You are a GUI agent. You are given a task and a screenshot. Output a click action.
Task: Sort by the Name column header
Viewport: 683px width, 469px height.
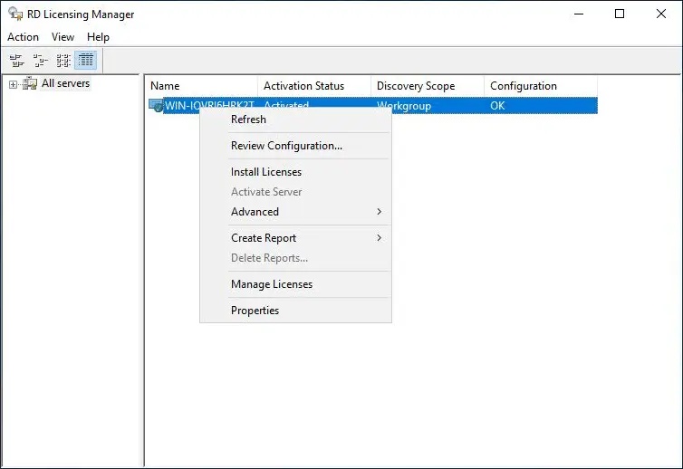click(201, 86)
